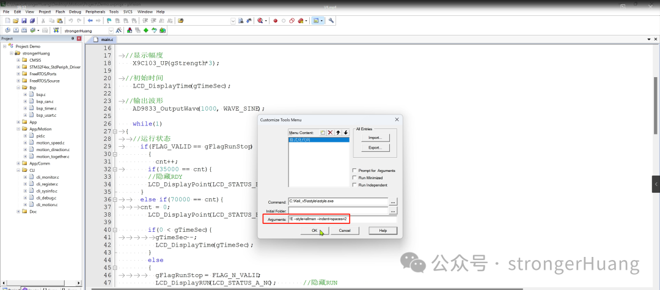Save current file with floppy icon
Screen dimensions: 660x290
tap(24, 21)
